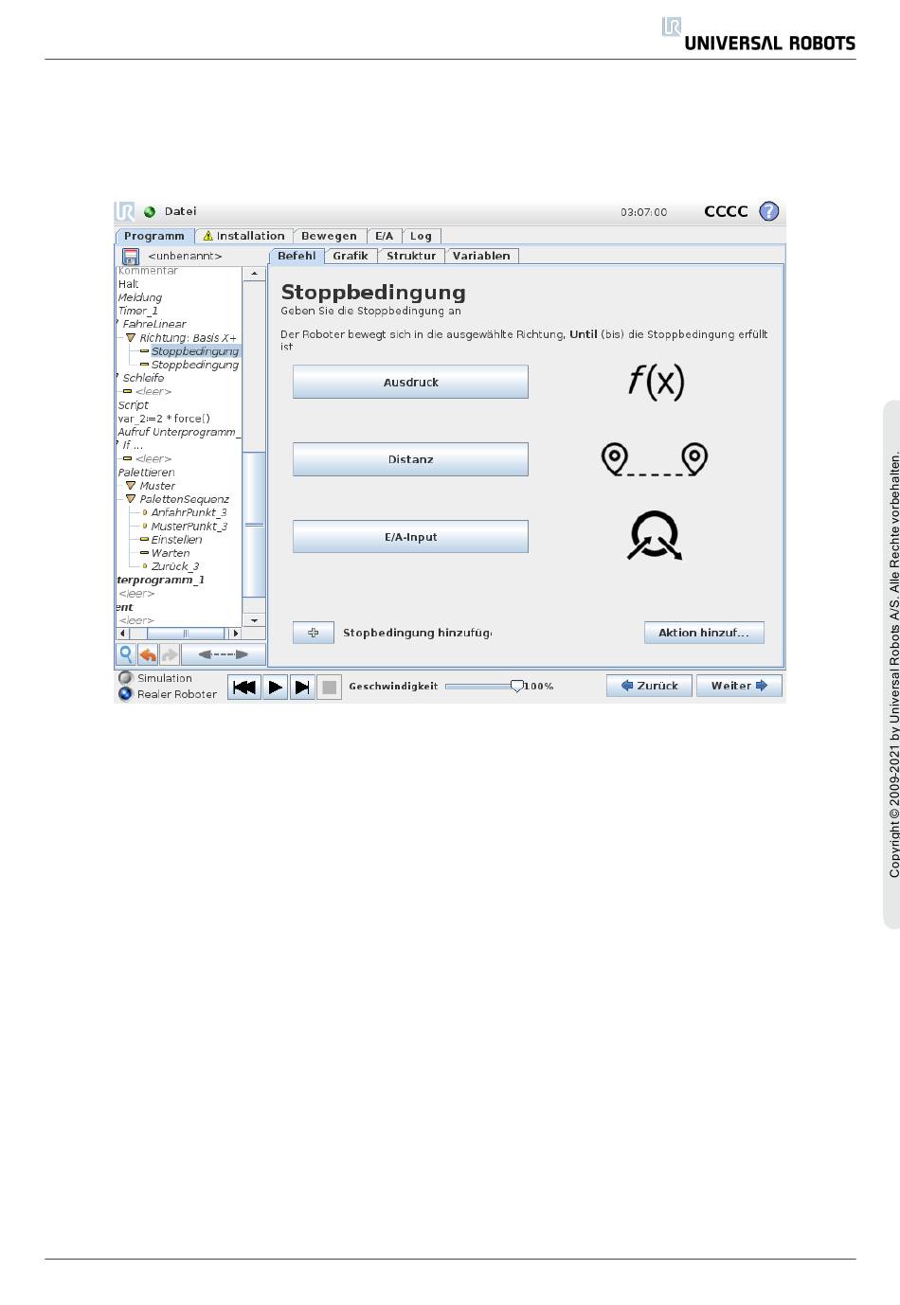The width and height of the screenshot is (900, 1305).
Task: Select the Struktur sub-tab
Action: pos(411,256)
